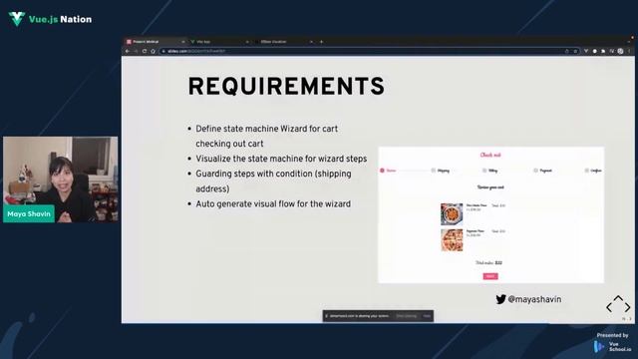Click the speaker webcam video

[x=60, y=179]
